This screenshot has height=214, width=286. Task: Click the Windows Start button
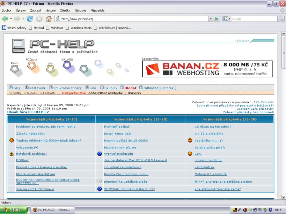coord(14,210)
